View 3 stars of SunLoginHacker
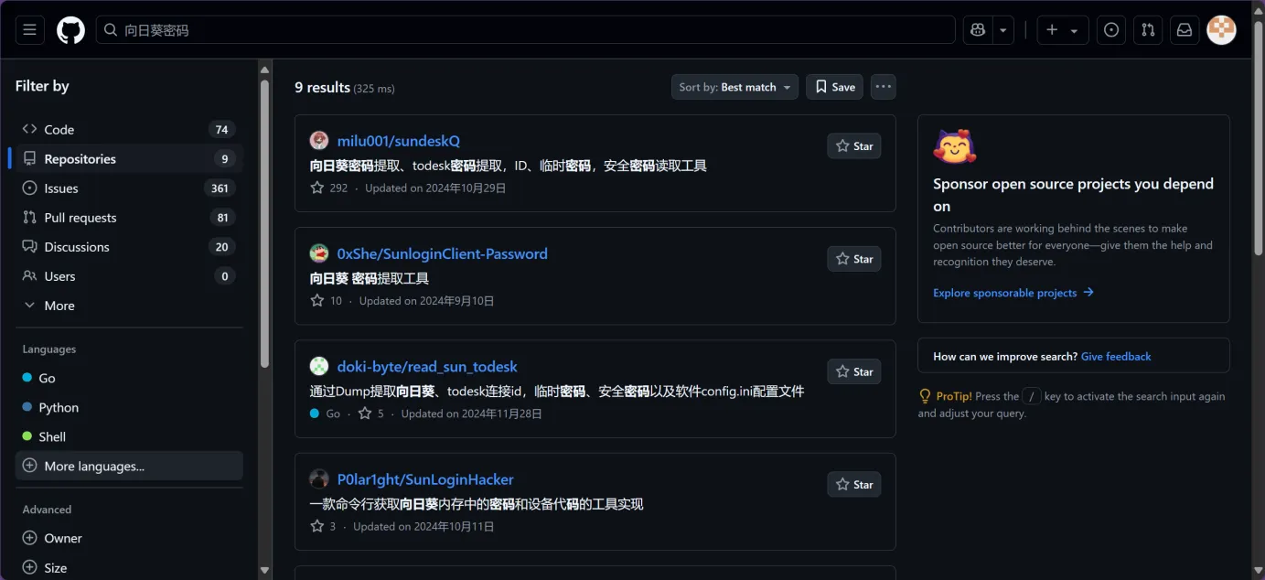Image resolution: width=1265 pixels, height=580 pixels. click(323, 526)
